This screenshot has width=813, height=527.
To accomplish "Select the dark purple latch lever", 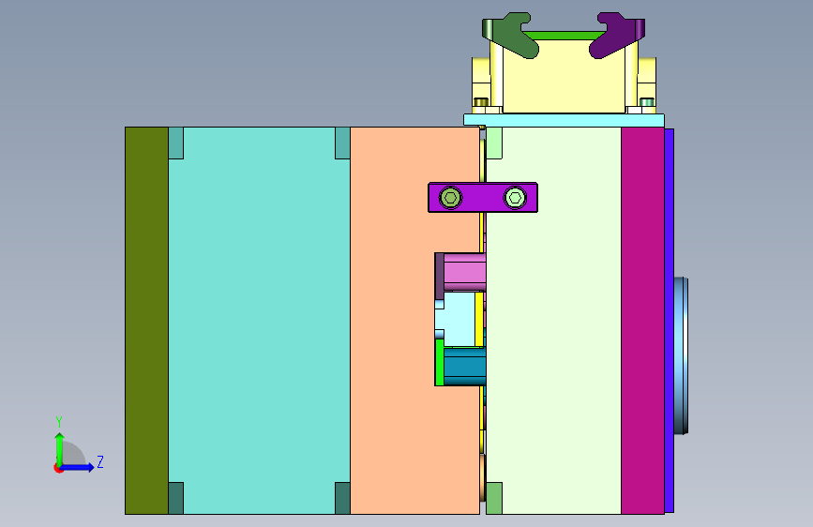I will 617,36.
